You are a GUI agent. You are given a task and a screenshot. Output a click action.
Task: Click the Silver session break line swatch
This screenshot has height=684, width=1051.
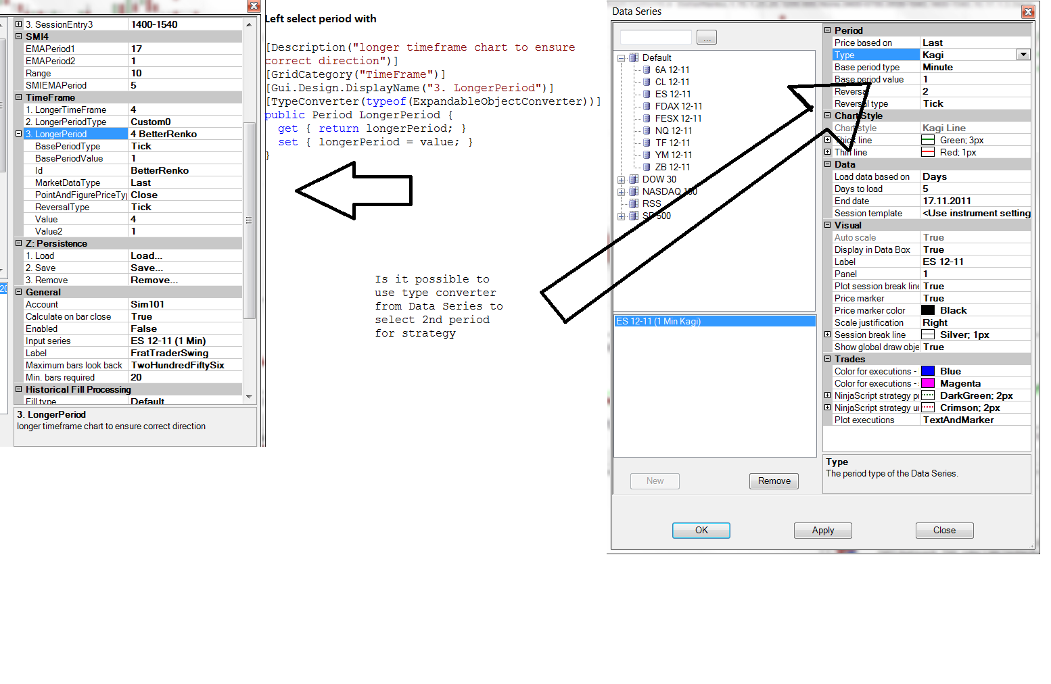coord(928,335)
